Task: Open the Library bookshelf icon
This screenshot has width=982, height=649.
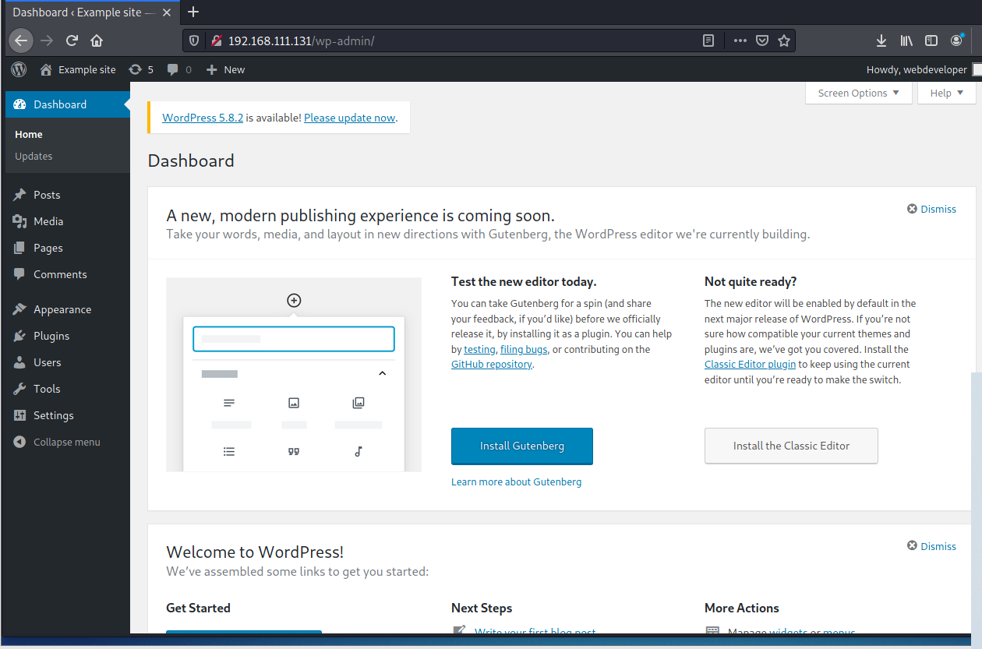Action: [x=906, y=41]
